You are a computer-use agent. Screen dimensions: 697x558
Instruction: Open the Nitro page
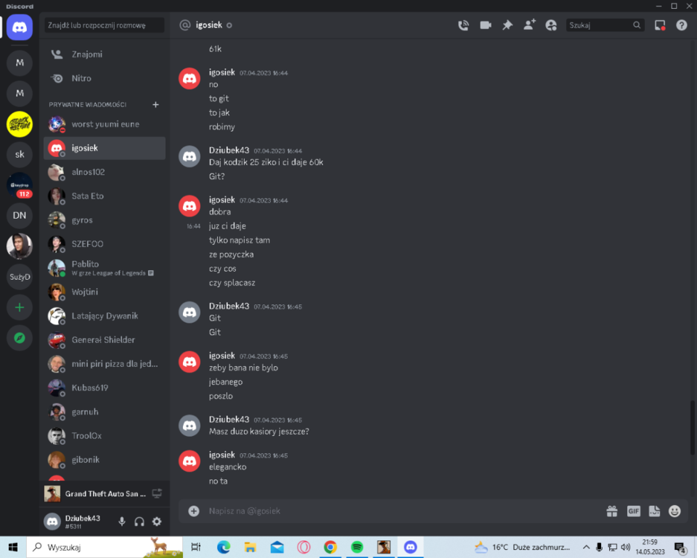pos(104,78)
